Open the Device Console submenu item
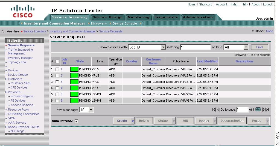This screenshot has width=280, height=146. click(x=125, y=23)
